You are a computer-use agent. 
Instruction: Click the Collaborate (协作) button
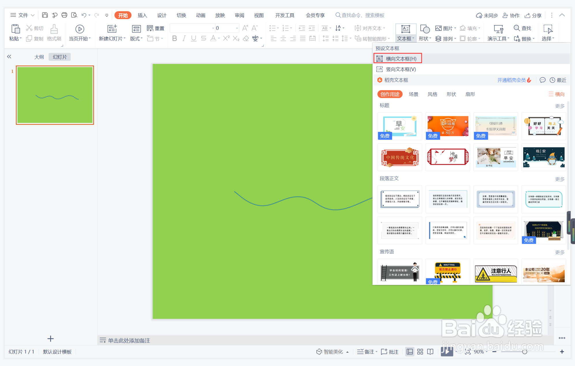click(x=511, y=15)
